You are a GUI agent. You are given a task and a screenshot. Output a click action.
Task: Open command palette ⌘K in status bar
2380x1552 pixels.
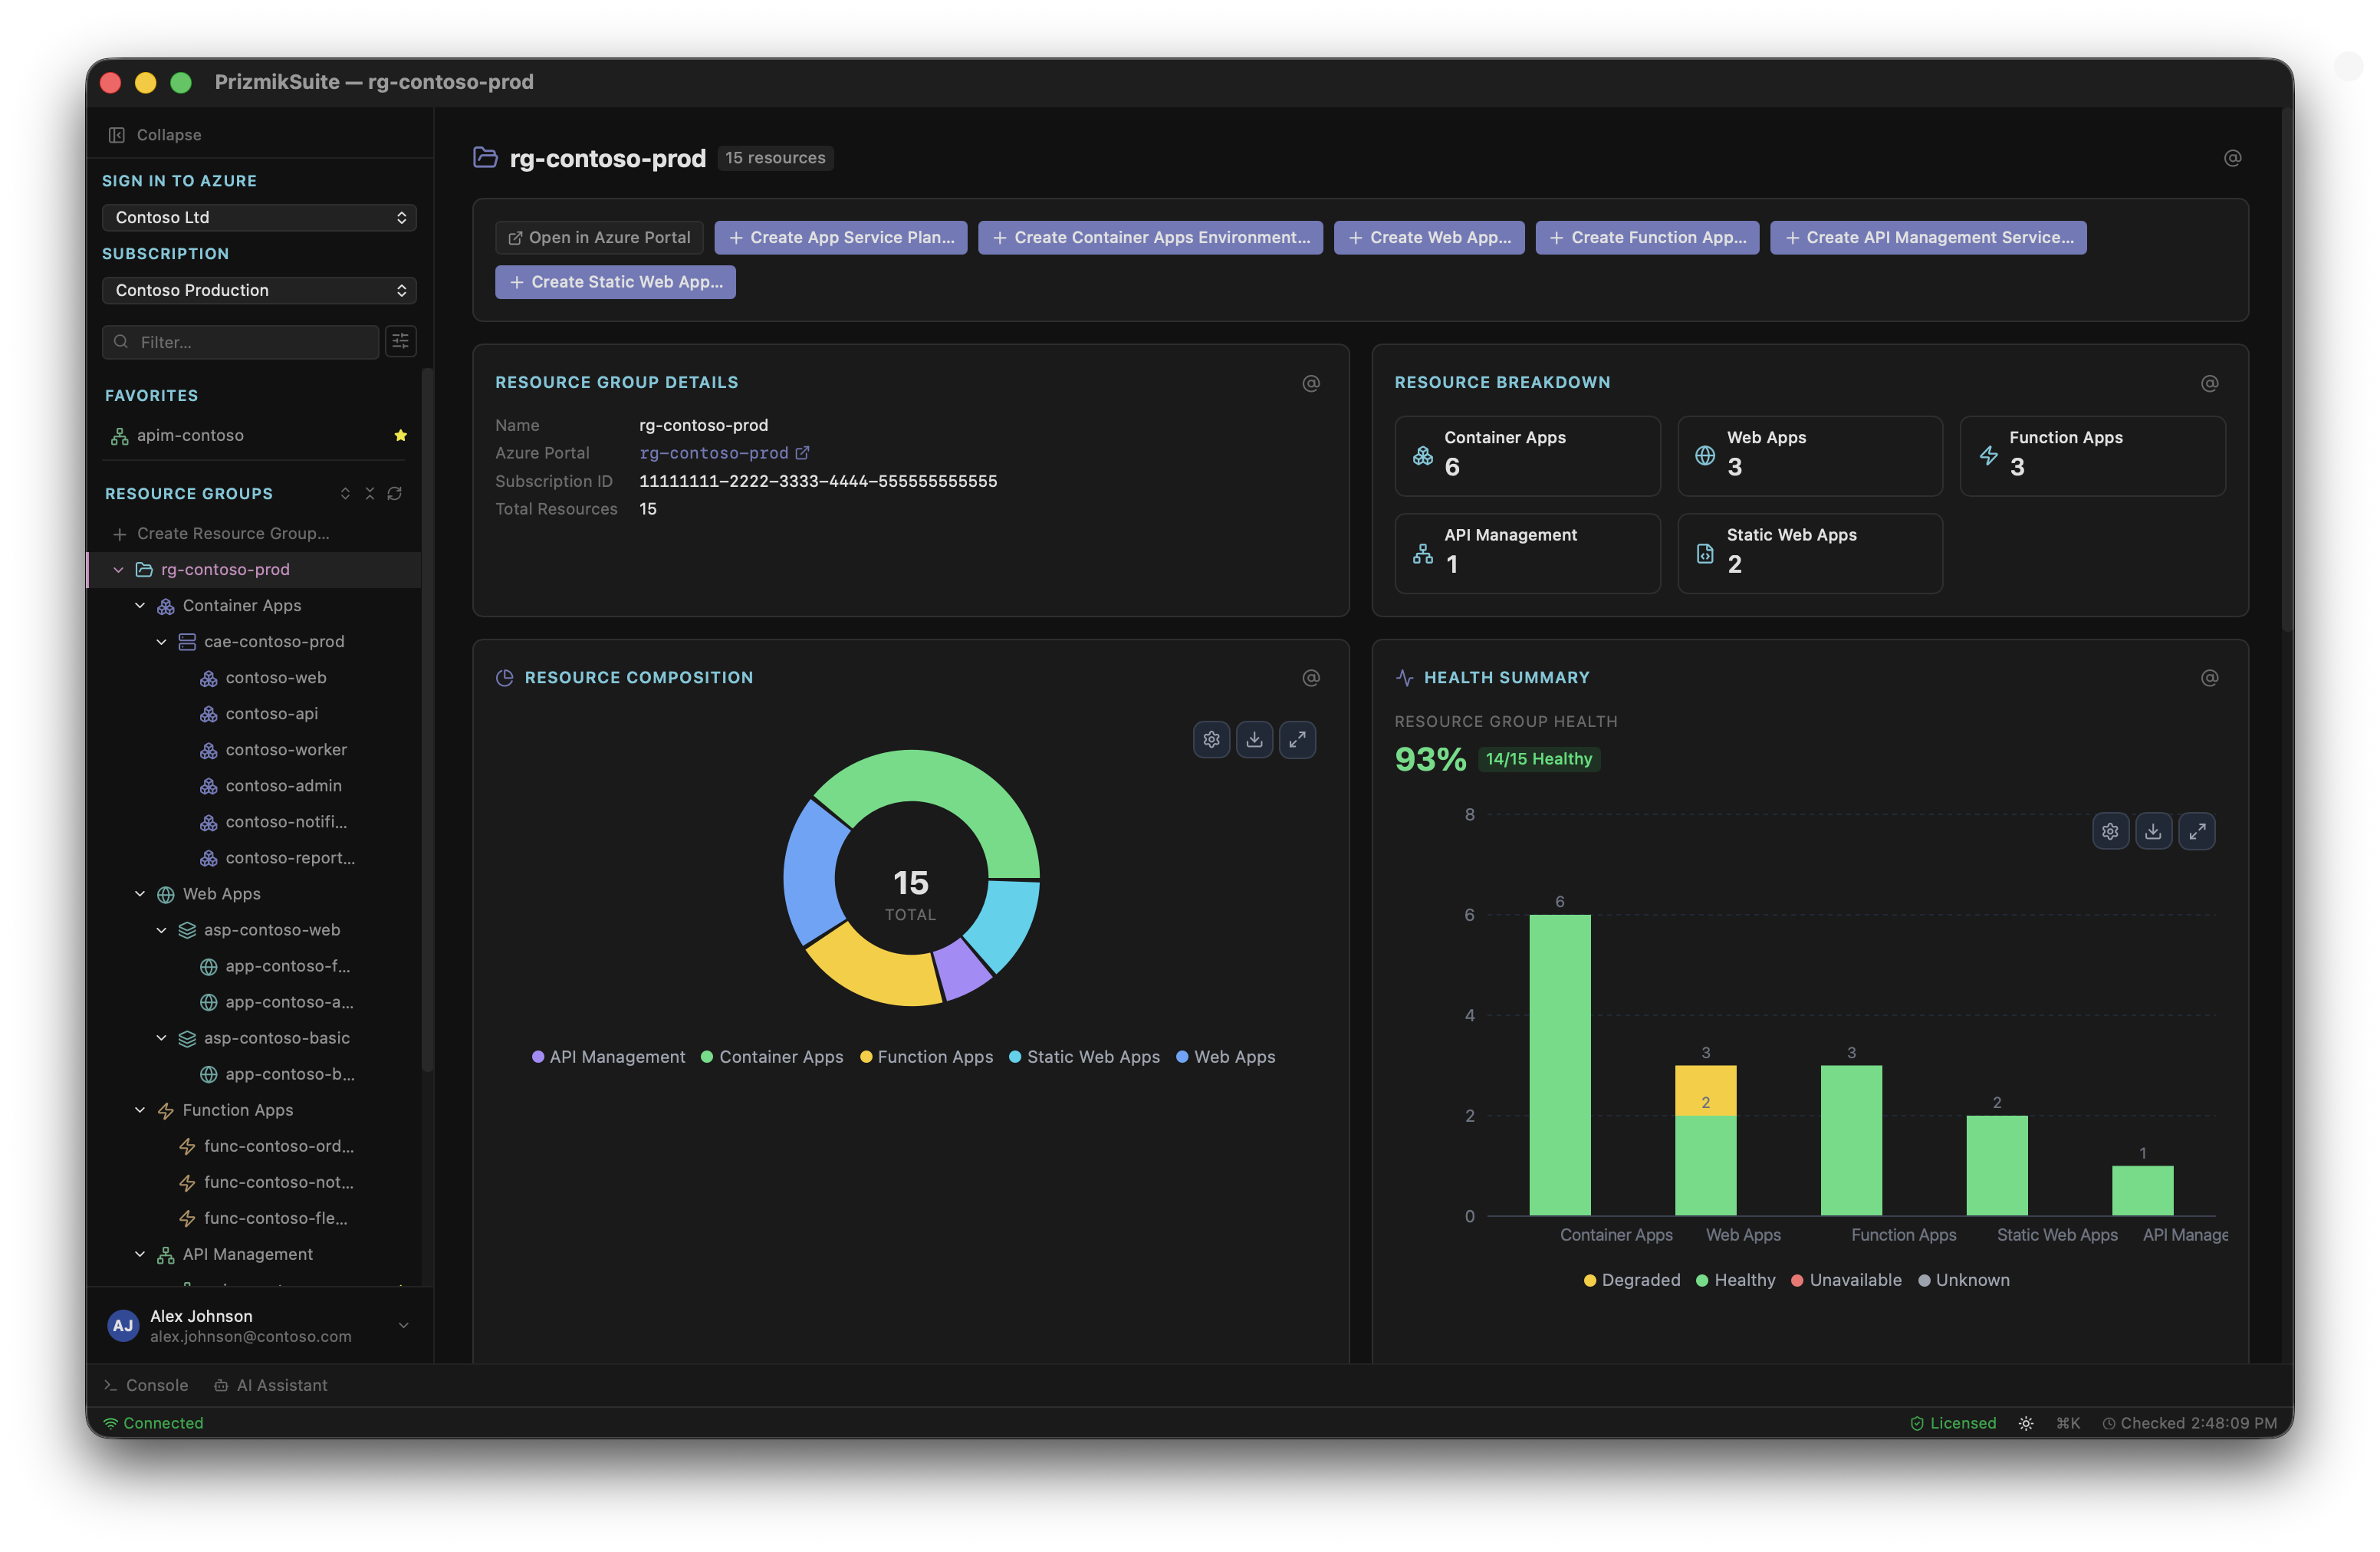click(x=2068, y=1423)
